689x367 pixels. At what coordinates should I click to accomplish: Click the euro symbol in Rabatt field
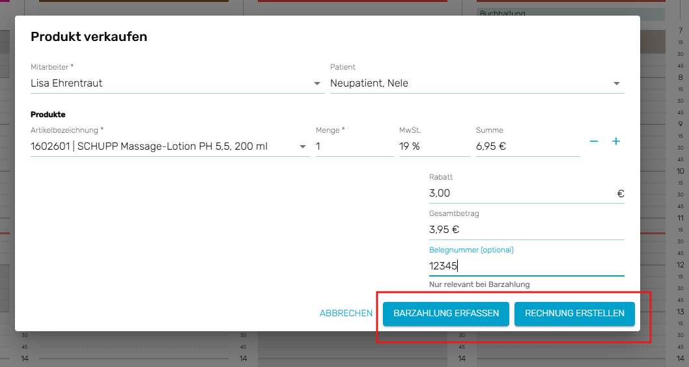(x=621, y=194)
